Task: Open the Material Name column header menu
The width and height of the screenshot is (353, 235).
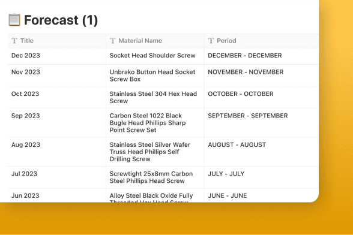Action: click(x=155, y=41)
